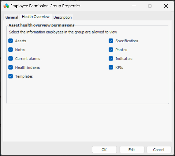Close the dialog with the X icon
The width and height of the screenshot is (175, 156).
pyautogui.click(x=166, y=6)
